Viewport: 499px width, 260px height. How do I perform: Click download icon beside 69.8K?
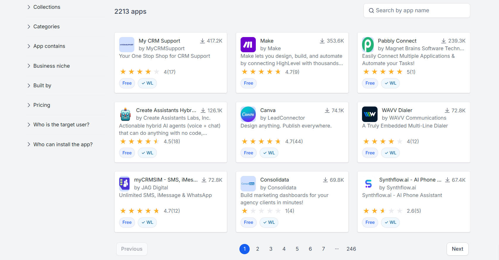325,180
